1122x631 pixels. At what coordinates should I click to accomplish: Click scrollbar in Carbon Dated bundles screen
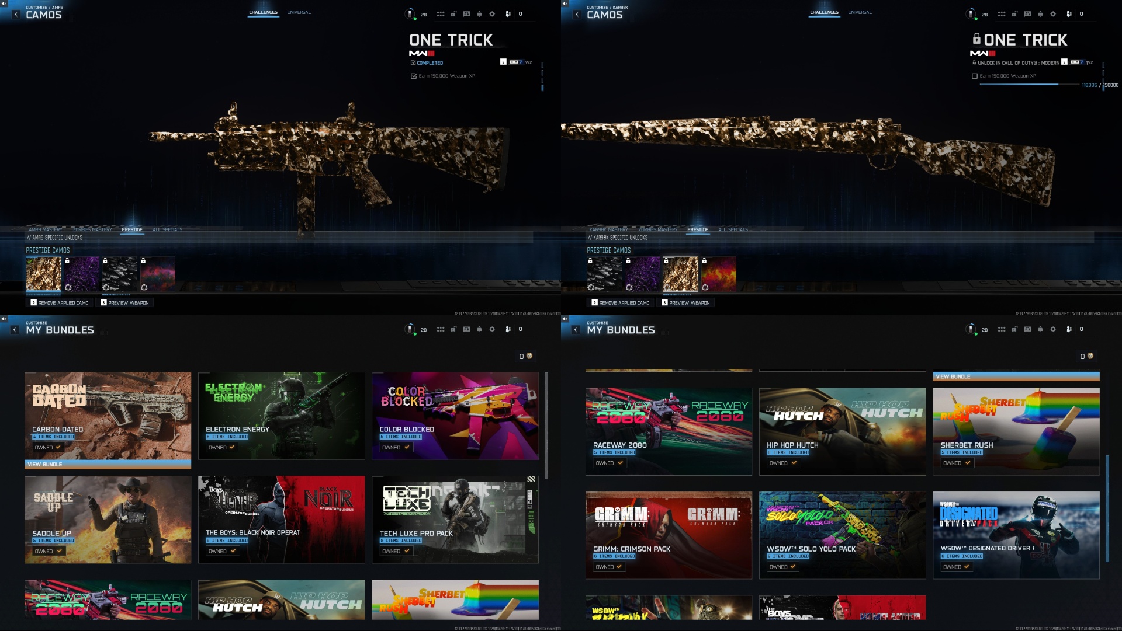(x=546, y=426)
